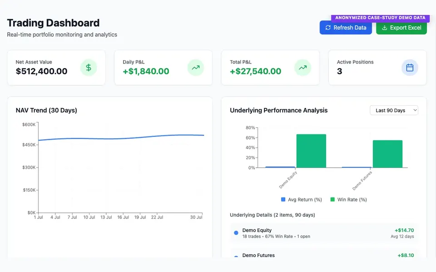This screenshot has height=272, width=436.
Task: Click the 18 trades • 67% Win Rate text
Action: tap(268, 237)
